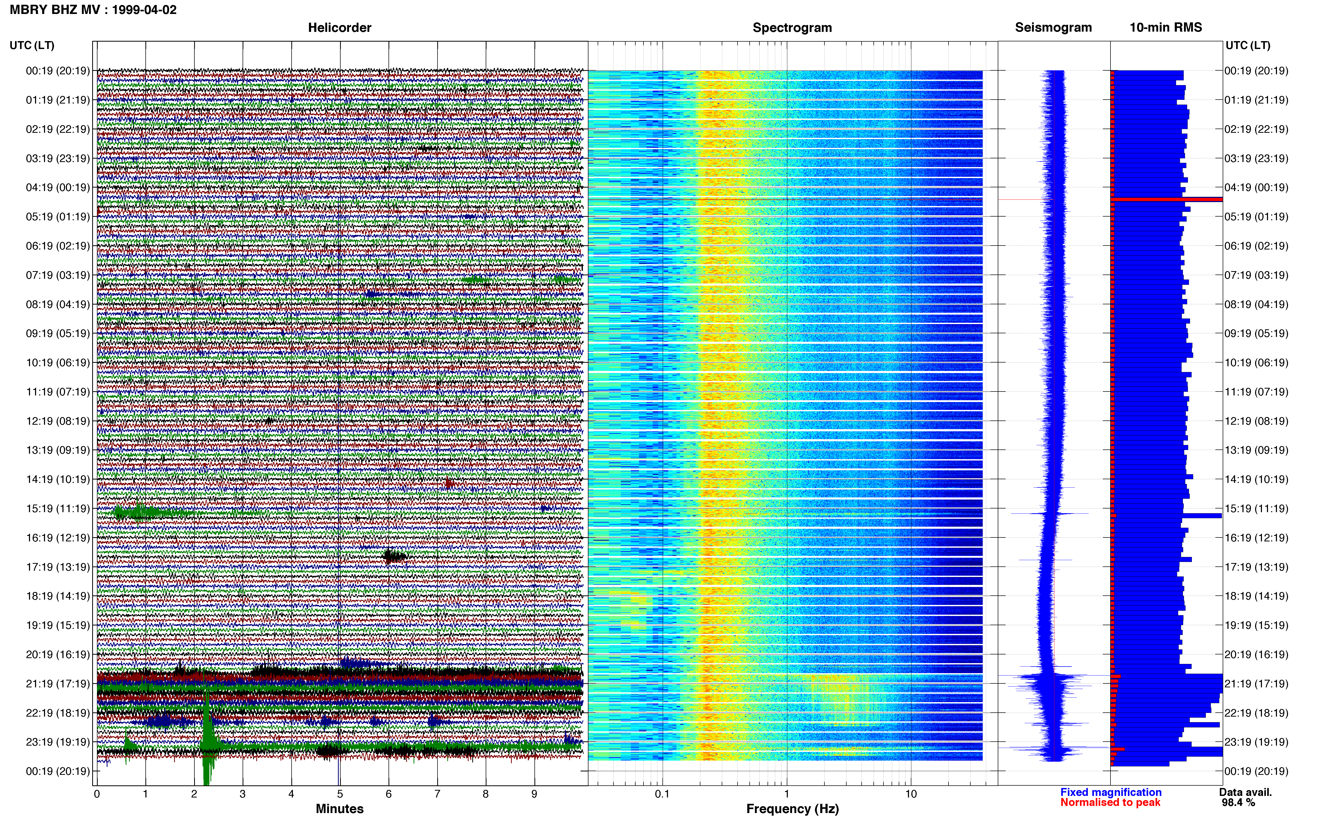Click minute tick label 5 on helicorder axis
Screen dimensions: 1322x827
point(340,794)
